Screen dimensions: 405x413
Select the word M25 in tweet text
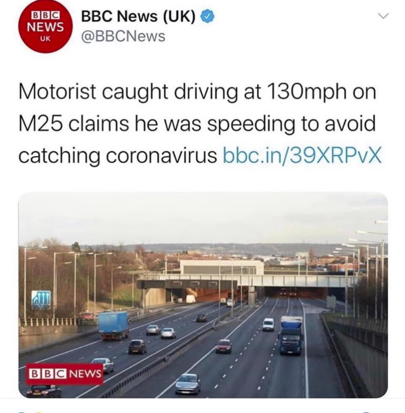[41, 124]
